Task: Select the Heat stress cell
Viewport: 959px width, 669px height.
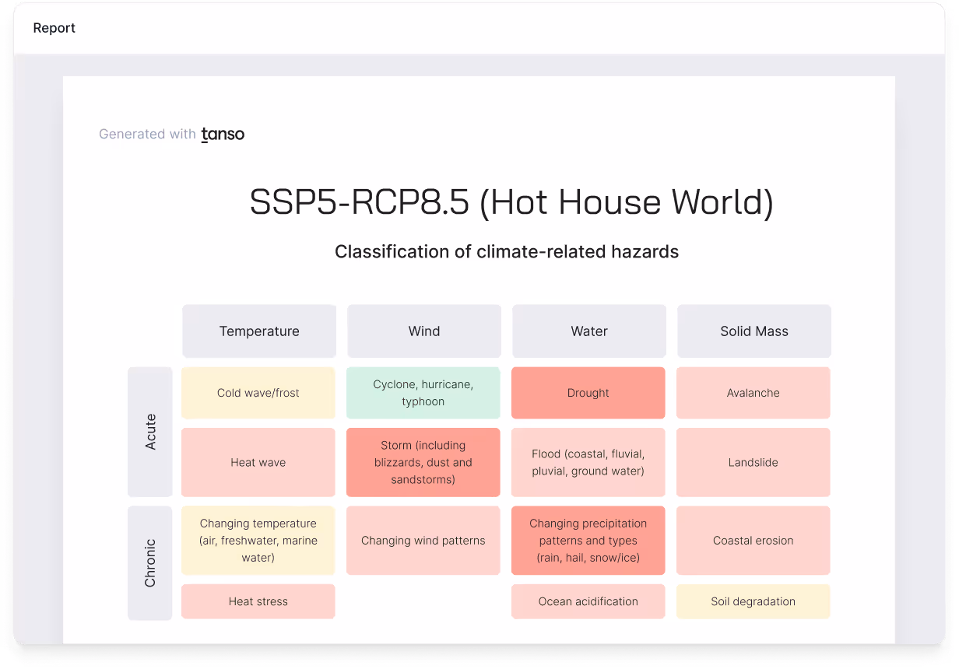Action: [258, 601]
